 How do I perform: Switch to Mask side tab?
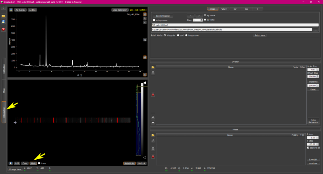4,90
